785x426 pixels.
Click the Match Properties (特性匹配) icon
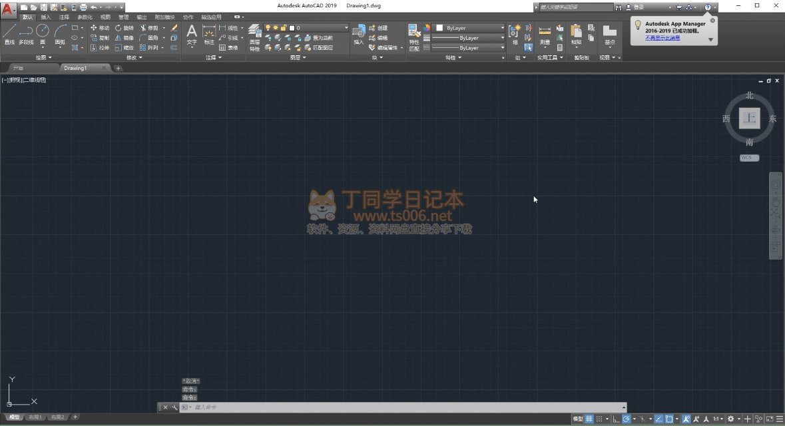414,37
